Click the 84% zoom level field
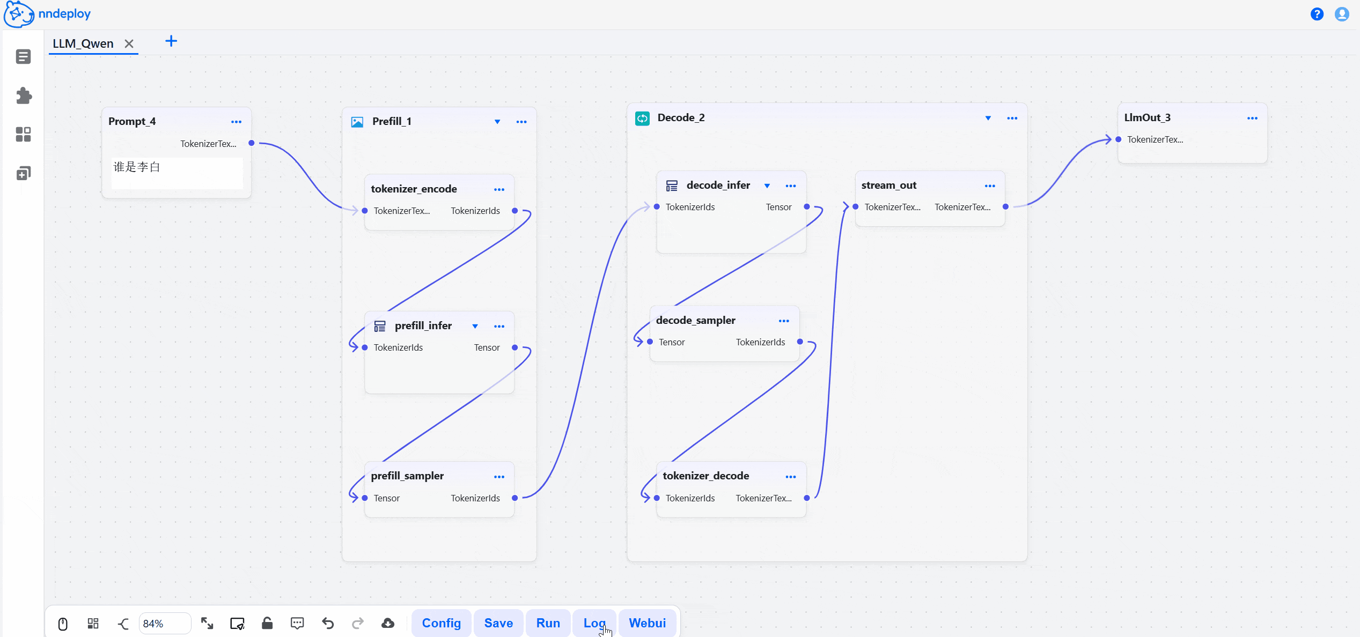Image resolution: width=1360 pixels, height=637 pixels. pyautogui.click(x=164, y=624)
